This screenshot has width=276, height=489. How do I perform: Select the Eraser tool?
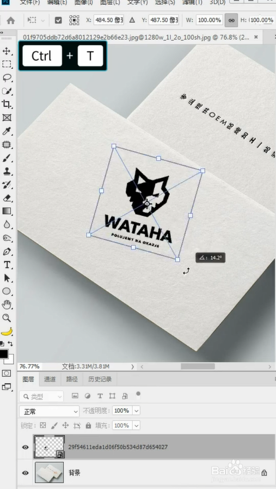[x=7, y=198]
